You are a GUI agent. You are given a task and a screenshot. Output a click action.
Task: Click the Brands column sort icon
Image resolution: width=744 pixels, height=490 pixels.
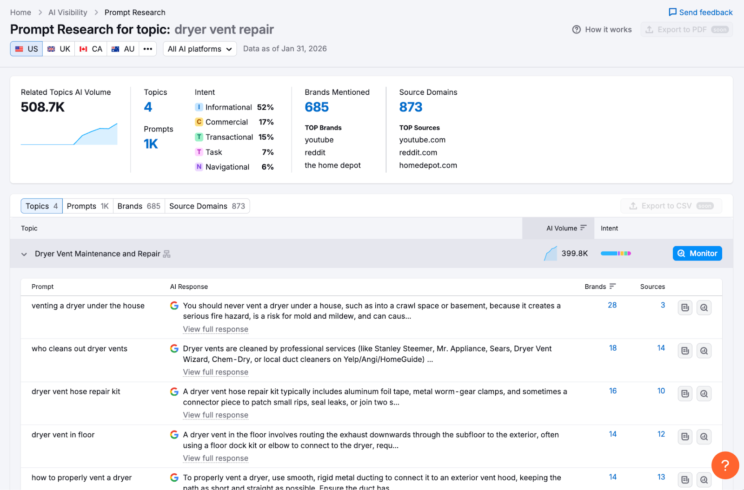click(x=612, y=287)
